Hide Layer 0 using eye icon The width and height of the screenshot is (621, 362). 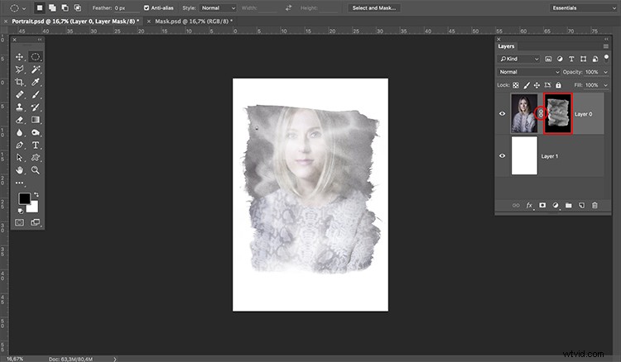tap(503, 114)
